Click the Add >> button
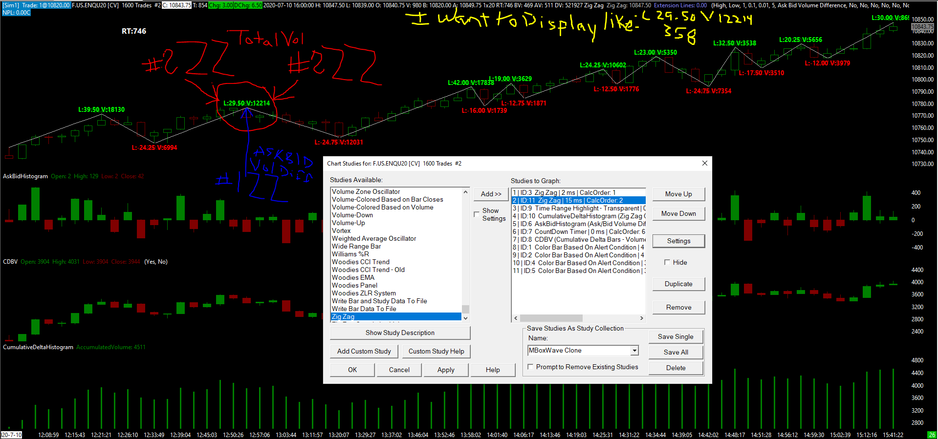The height and width of the screenshot is (439, 938). coord(491,194)
